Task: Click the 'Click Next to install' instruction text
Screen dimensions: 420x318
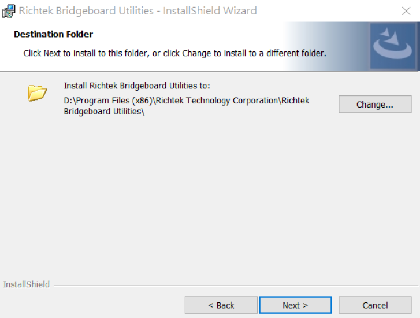Action: pos(174,53)
